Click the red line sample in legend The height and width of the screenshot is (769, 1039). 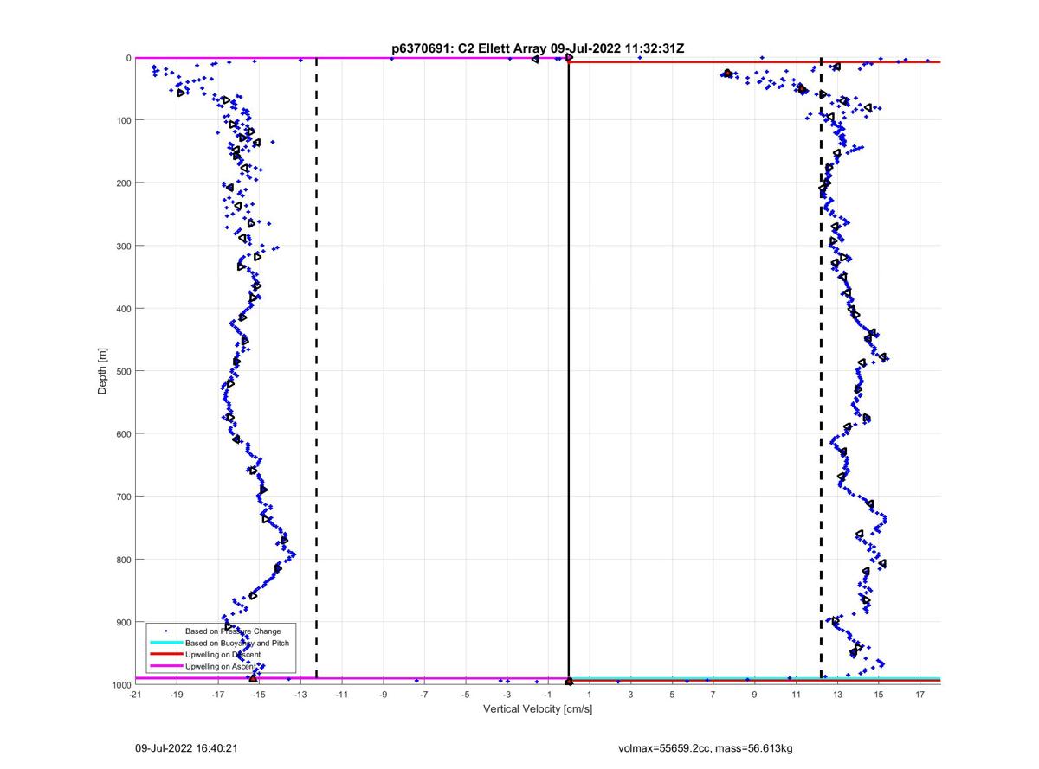[x=165, y=655]
